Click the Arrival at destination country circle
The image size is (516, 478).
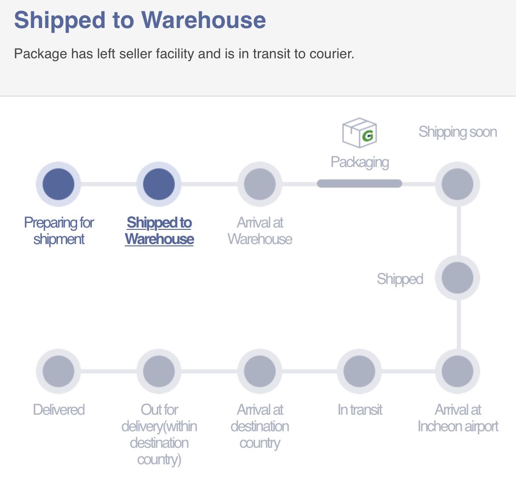[x=260, y=371]
